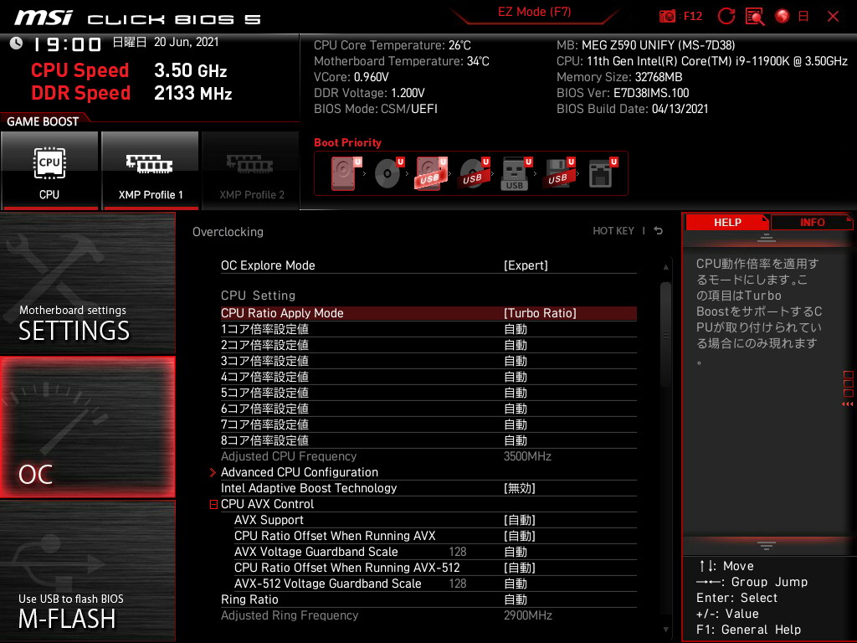
Task: Select AVX Voltage Guardband Scale value field
Action: [x=516, y=551]
